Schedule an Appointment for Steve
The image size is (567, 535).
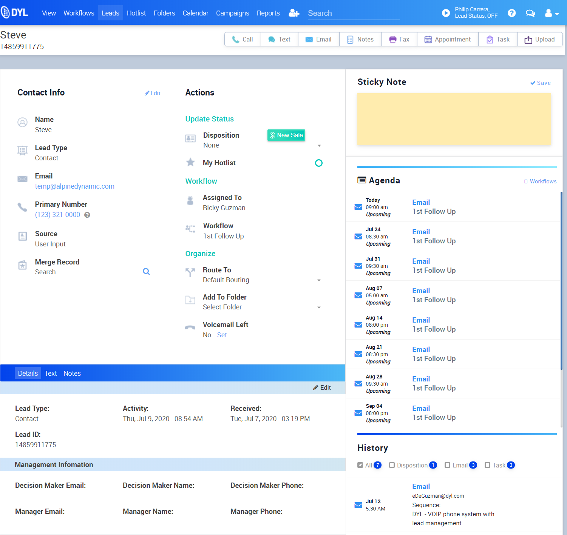pos(447,39)
